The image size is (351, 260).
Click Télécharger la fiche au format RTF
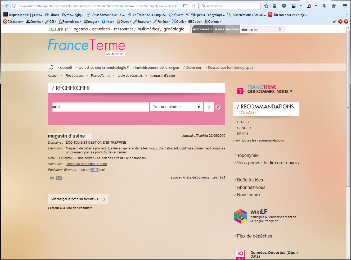pyautogui.click(x=78, y=199)
